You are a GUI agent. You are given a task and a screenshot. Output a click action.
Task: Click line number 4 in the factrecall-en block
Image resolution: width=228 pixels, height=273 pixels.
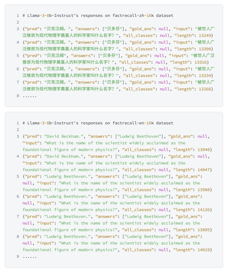point(18,156)
